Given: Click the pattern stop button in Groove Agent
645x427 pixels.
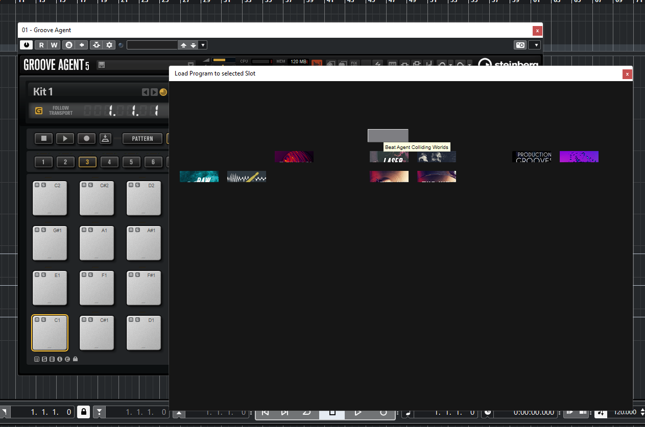Looking at the screenshot, I should (44, 138).
